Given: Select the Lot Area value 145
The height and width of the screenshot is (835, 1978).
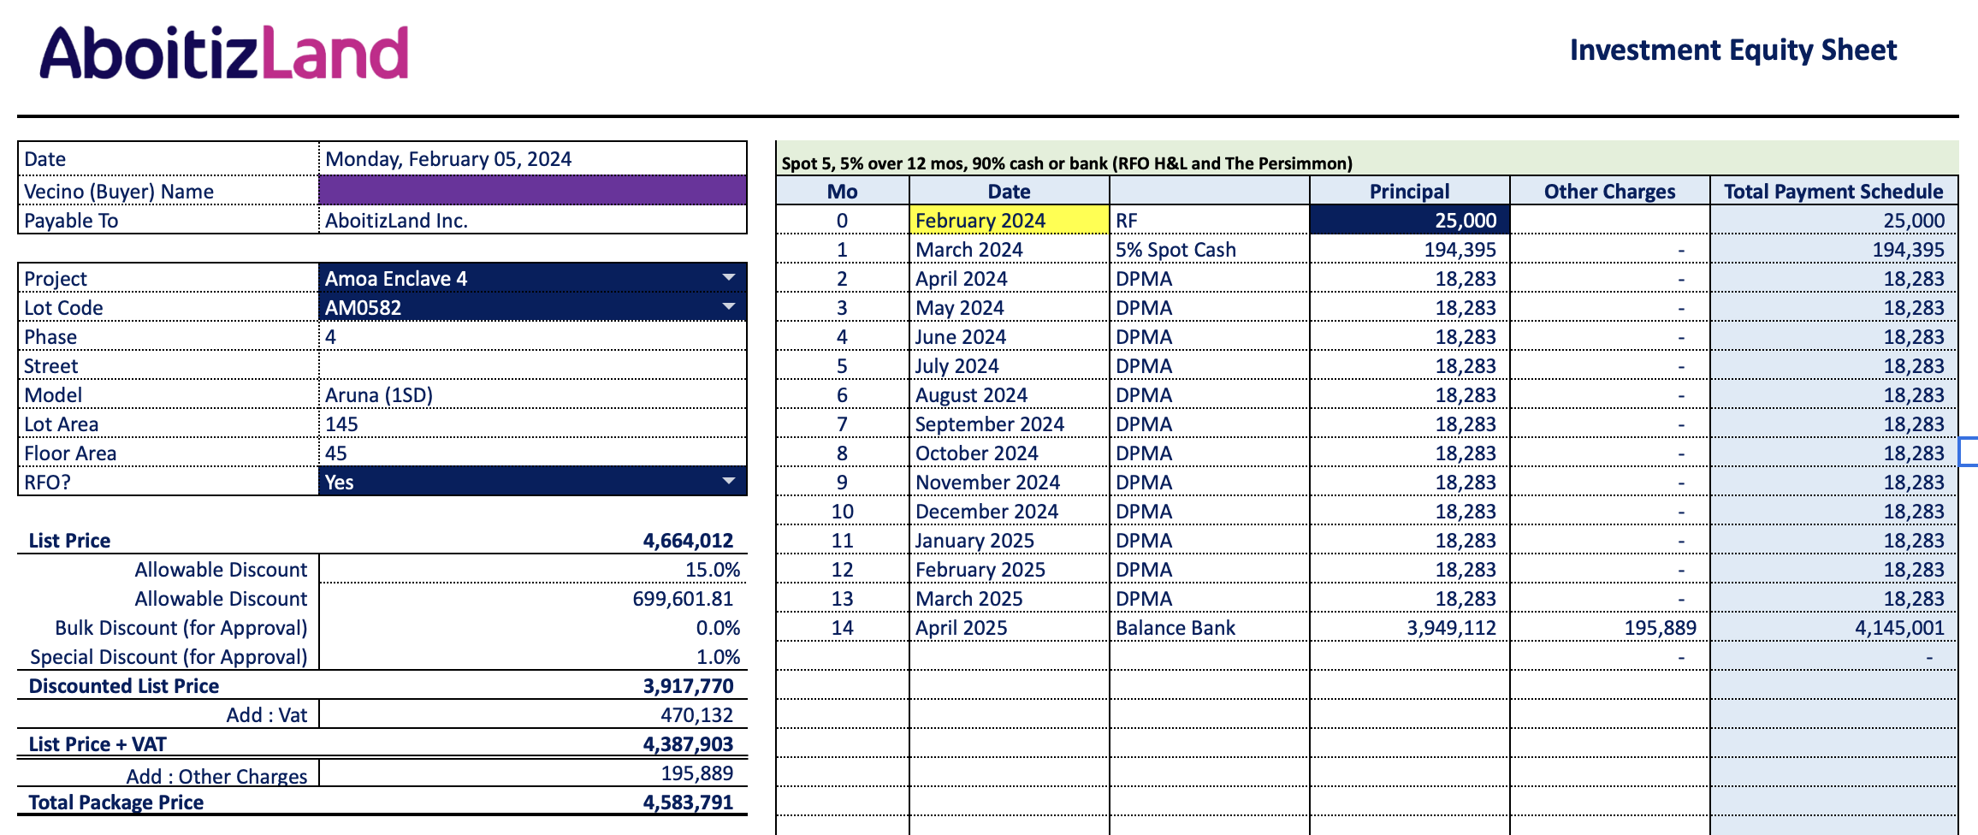Looking at the screenshot, I should pos(532,423).
